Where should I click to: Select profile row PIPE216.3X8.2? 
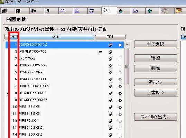(x=65, y=128)
